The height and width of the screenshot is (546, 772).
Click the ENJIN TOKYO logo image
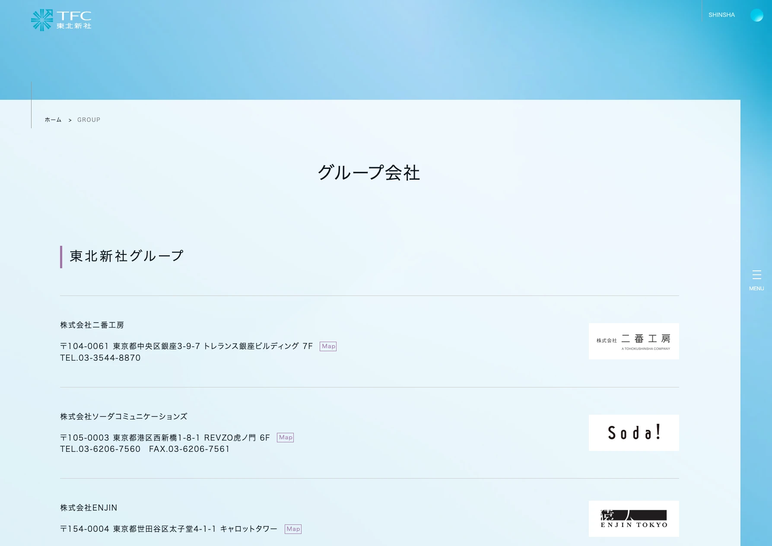633,519
